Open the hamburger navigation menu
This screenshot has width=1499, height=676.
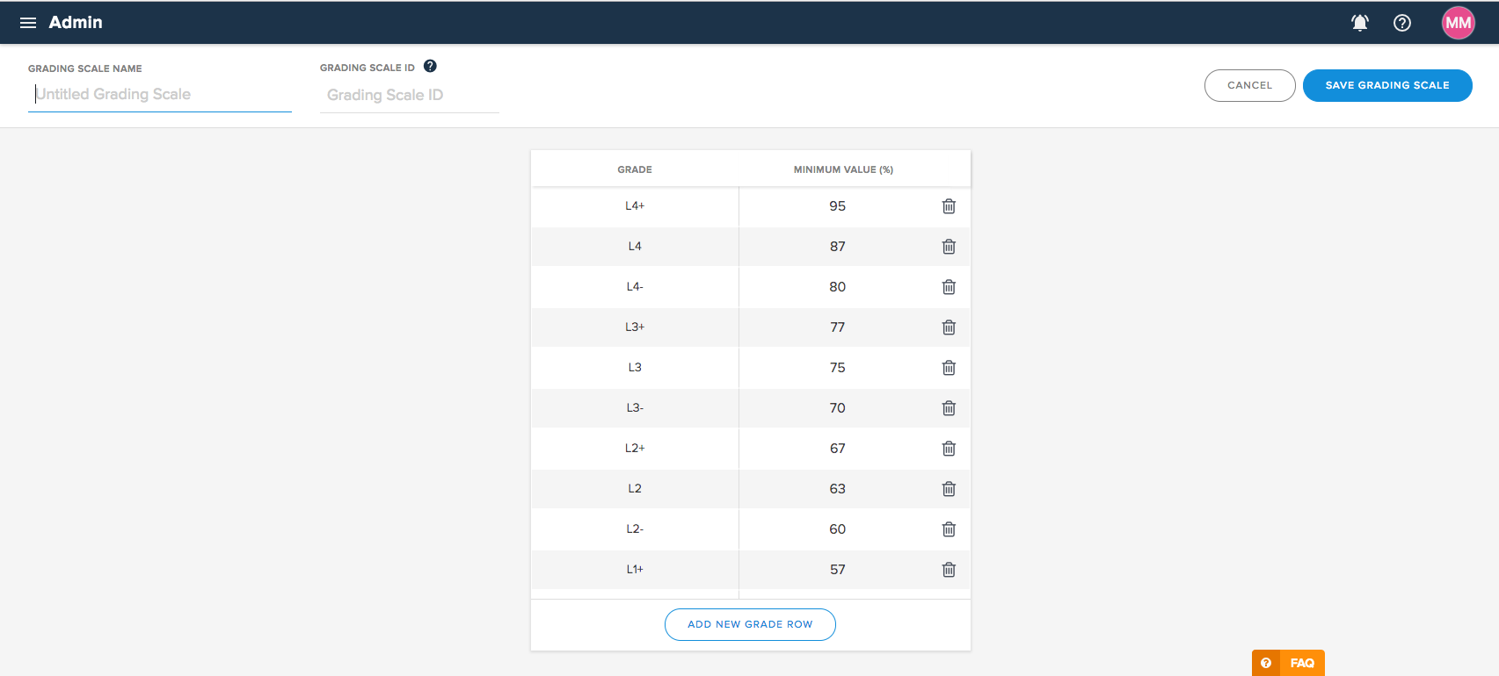click(28, 23)
